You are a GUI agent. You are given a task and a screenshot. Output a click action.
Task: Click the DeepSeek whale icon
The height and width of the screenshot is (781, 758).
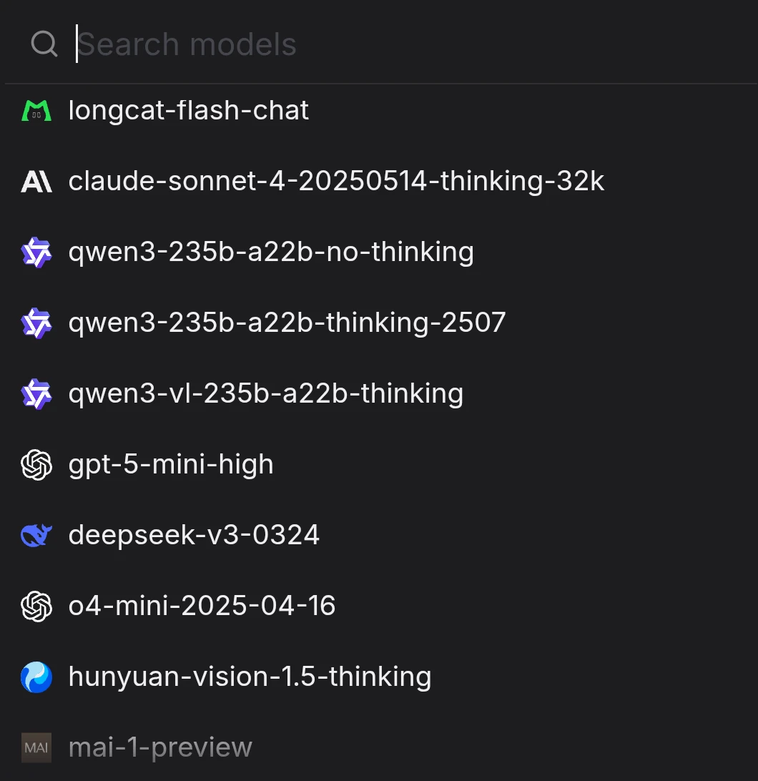36,536
